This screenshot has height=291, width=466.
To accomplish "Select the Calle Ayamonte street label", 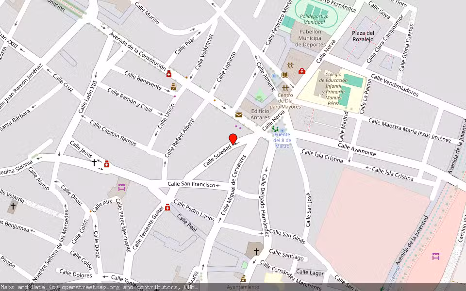I will [x=357, y=150].
